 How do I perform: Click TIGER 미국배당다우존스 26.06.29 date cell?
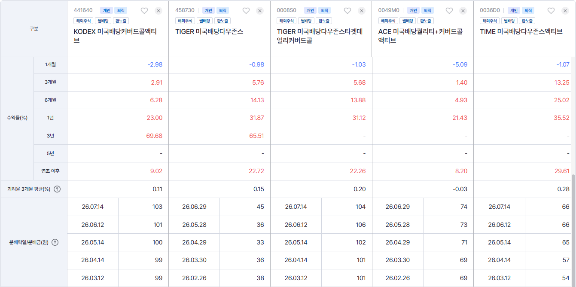pyautogui.click(x=194, y=207)
